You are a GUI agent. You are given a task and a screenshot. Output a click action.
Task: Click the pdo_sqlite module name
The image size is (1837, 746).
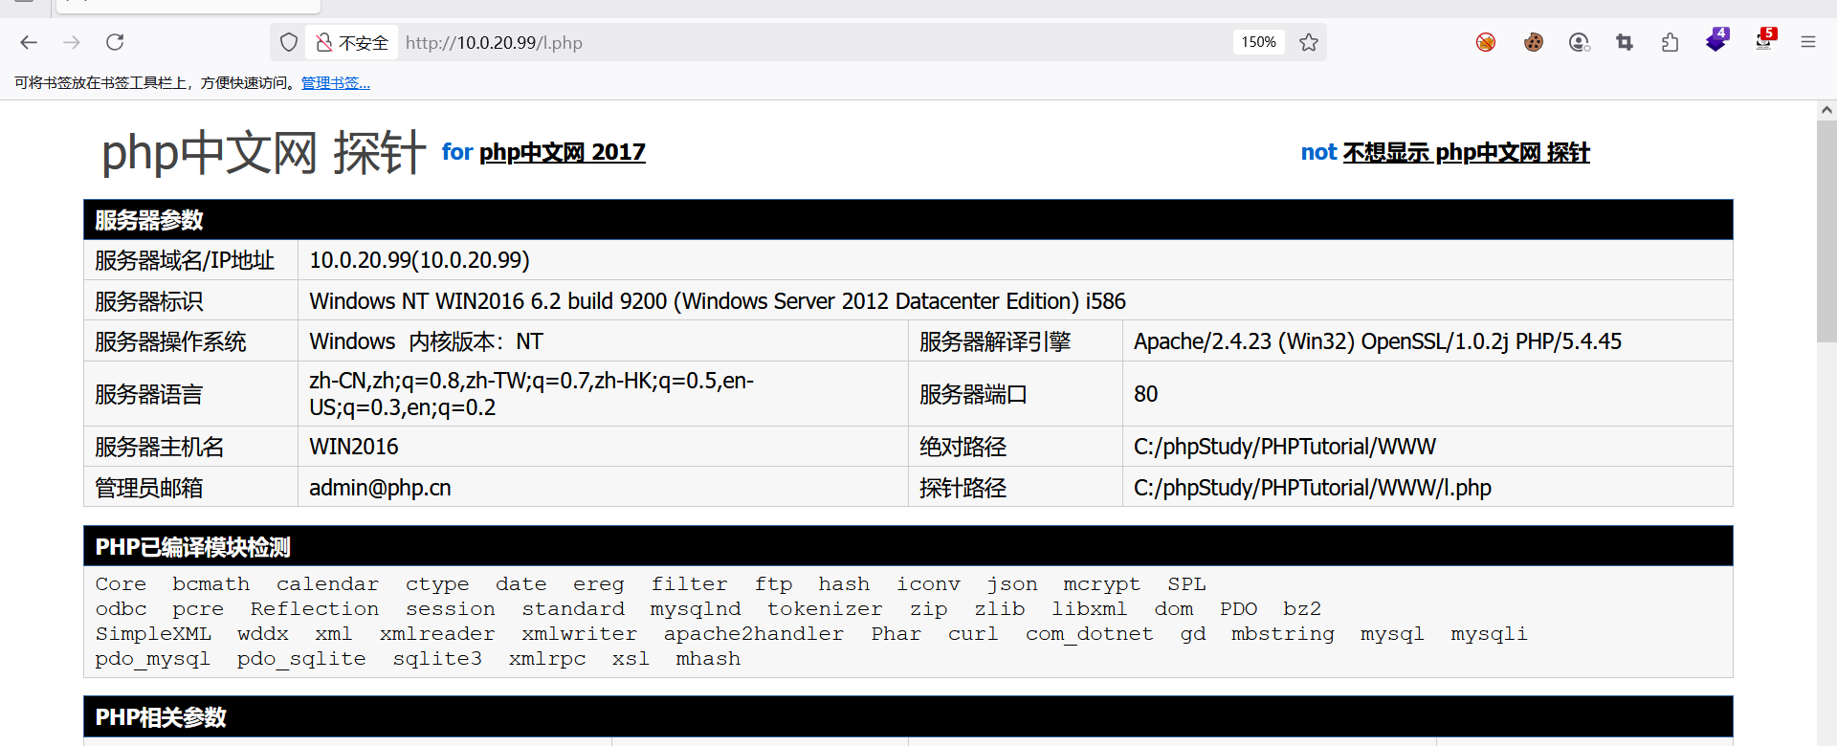[301, 659]
